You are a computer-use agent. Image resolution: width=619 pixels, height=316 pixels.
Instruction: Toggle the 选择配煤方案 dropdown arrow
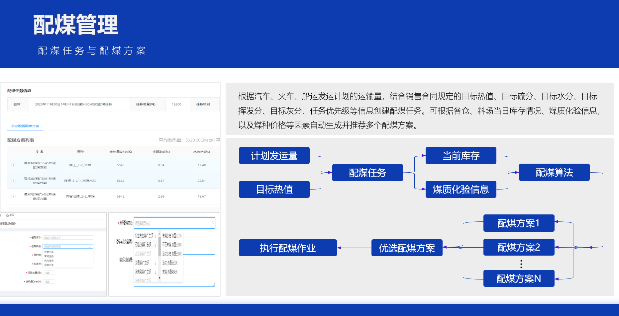coord(212,223)
